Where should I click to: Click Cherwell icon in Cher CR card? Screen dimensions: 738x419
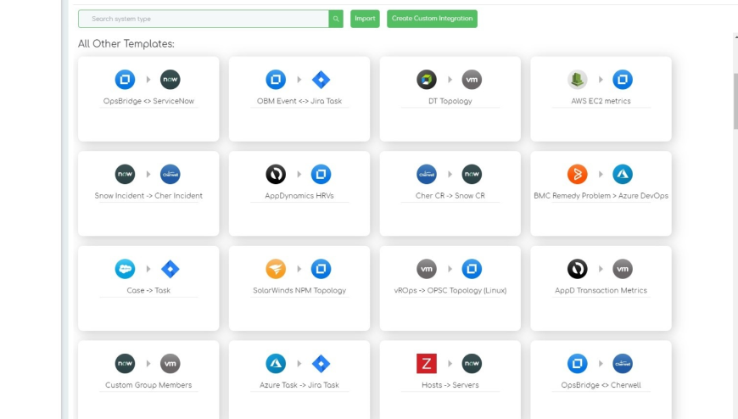pos(427,174)
